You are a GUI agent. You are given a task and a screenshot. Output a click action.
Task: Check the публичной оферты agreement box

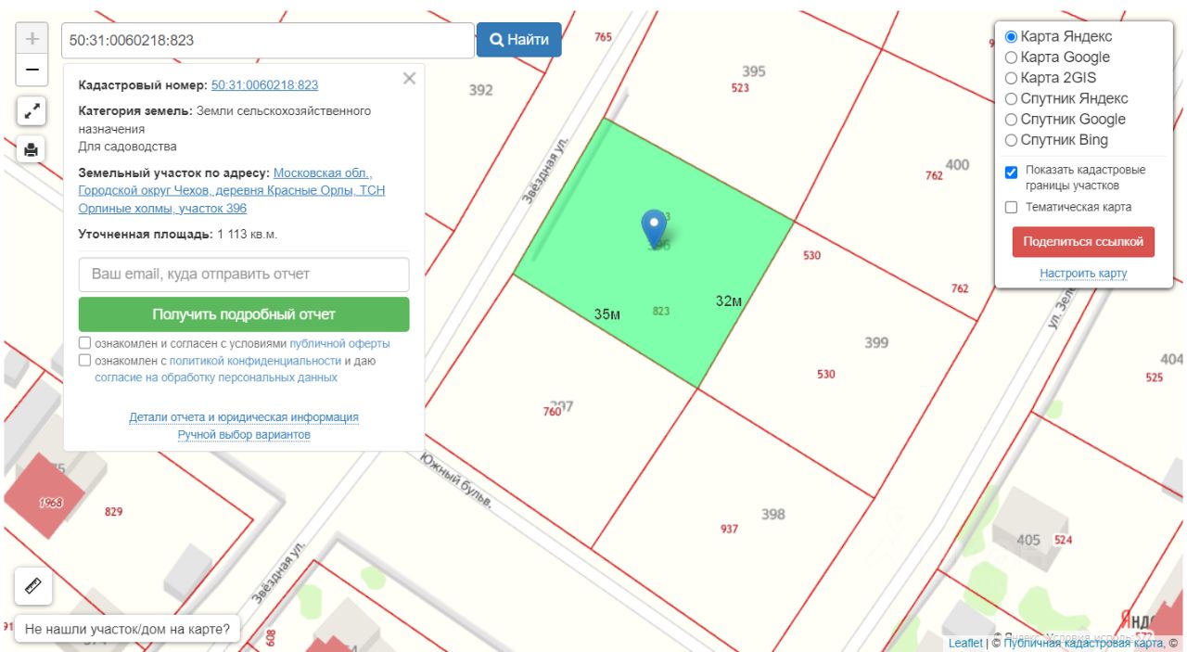85,343
